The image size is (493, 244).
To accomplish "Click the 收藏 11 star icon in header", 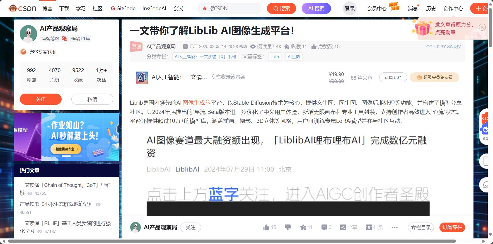I will point(287,47).
